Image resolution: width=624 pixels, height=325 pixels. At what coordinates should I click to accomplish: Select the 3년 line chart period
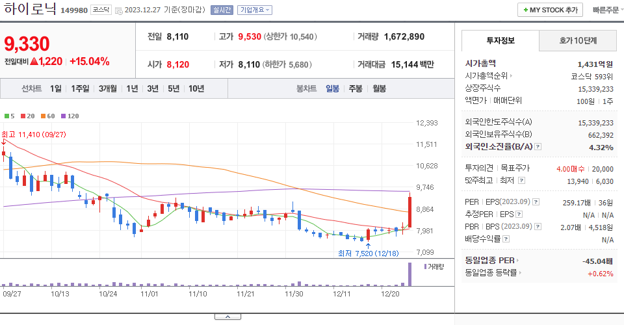(x=153, y=88)
